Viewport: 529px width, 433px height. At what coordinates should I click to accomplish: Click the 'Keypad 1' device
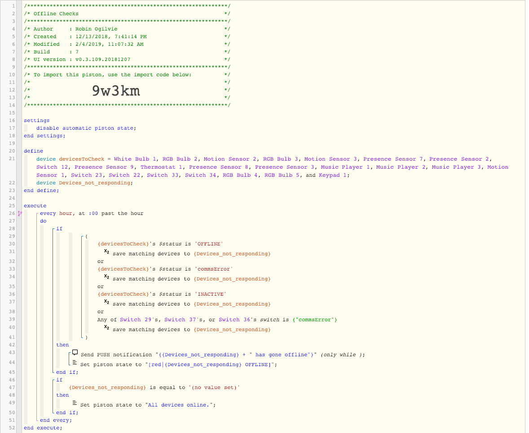pos(333,175)
